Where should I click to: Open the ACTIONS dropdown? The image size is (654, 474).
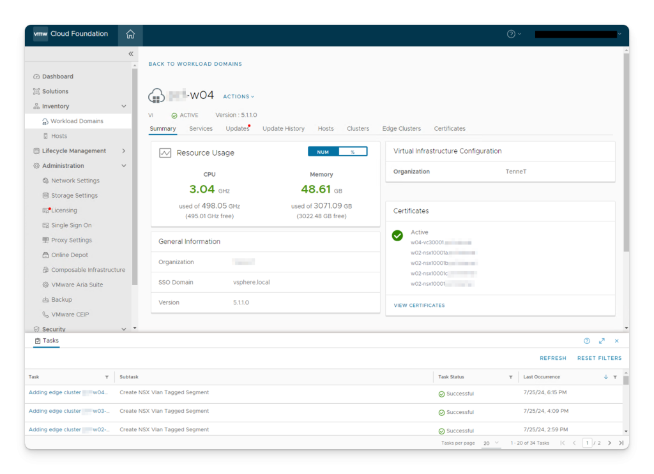pos(238,97)
